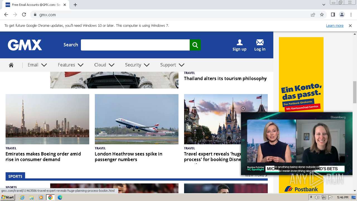Image resolution: width=357 pixels, height=201 pixels.
Task: Click the Chrome icon in the taskbar
Action: [50, 197]
